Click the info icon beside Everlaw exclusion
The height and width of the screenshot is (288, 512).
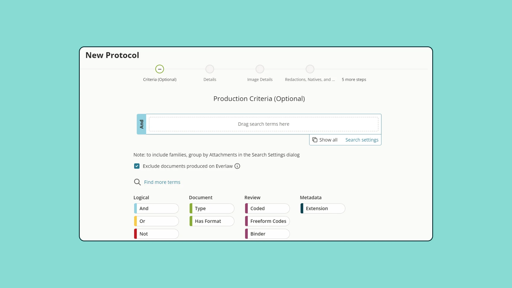237,166
